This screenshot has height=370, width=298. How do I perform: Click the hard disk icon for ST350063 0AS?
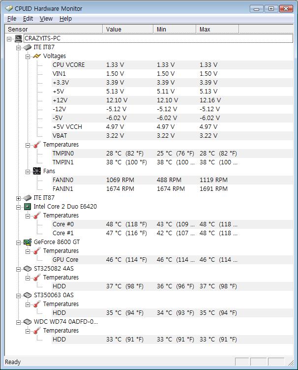coord(28,295)
